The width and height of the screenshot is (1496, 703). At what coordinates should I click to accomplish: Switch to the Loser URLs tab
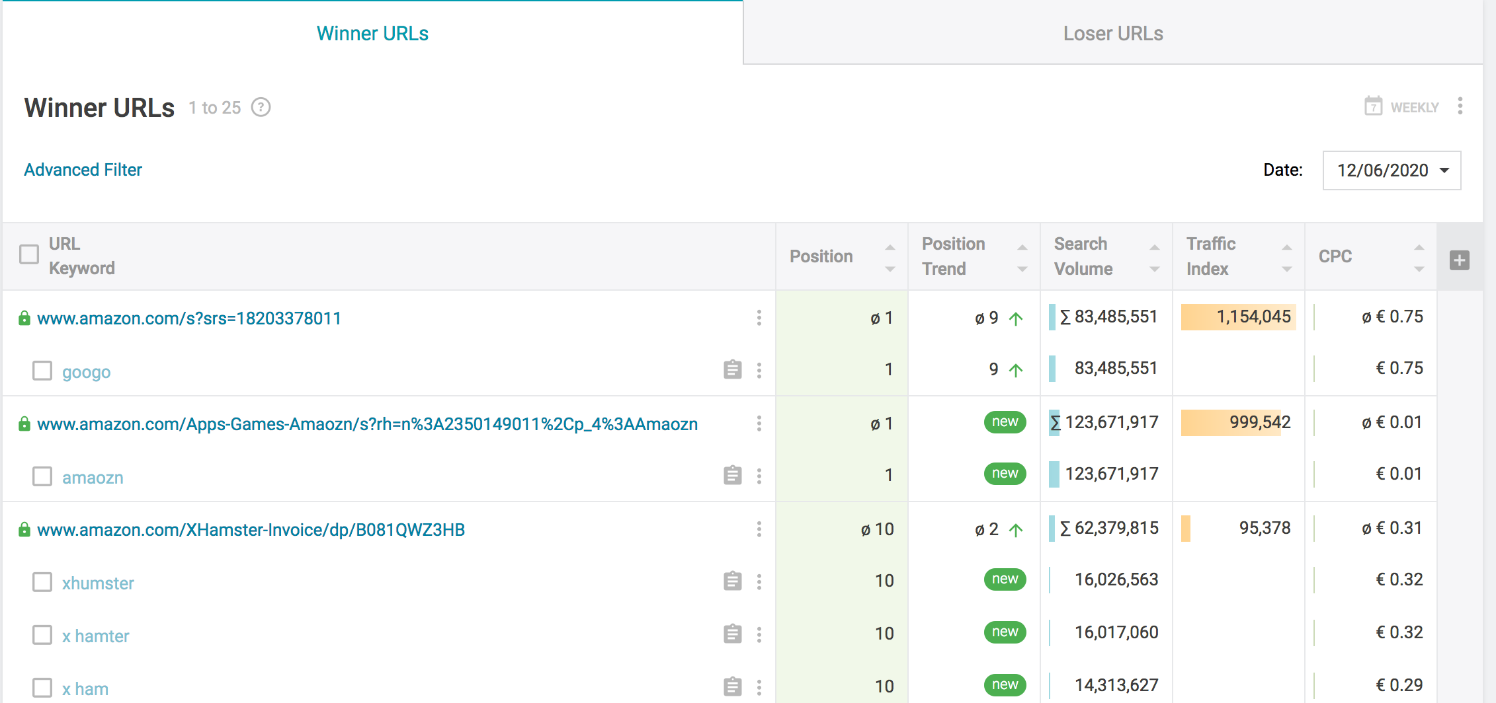click(1113, 33)
